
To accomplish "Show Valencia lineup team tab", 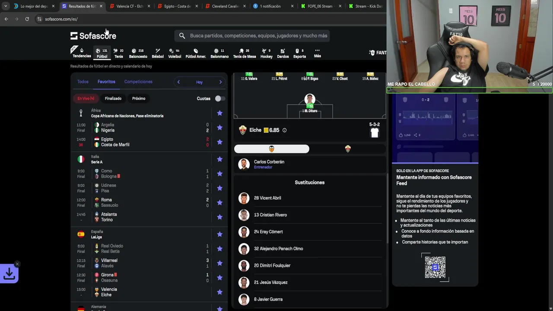I will tap(272, 149).
